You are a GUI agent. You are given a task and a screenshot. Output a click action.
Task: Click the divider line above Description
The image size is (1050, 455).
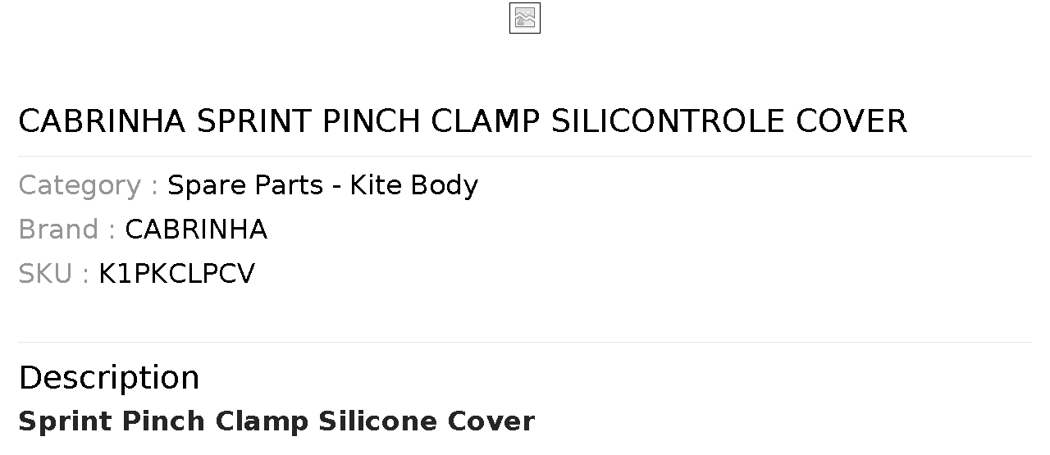pos(525,342)
